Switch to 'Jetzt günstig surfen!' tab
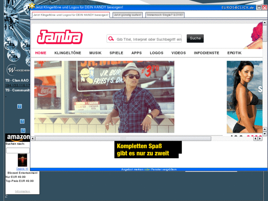Image resolution: width=268 pixels, height=201 pixels. pos(128,15)
